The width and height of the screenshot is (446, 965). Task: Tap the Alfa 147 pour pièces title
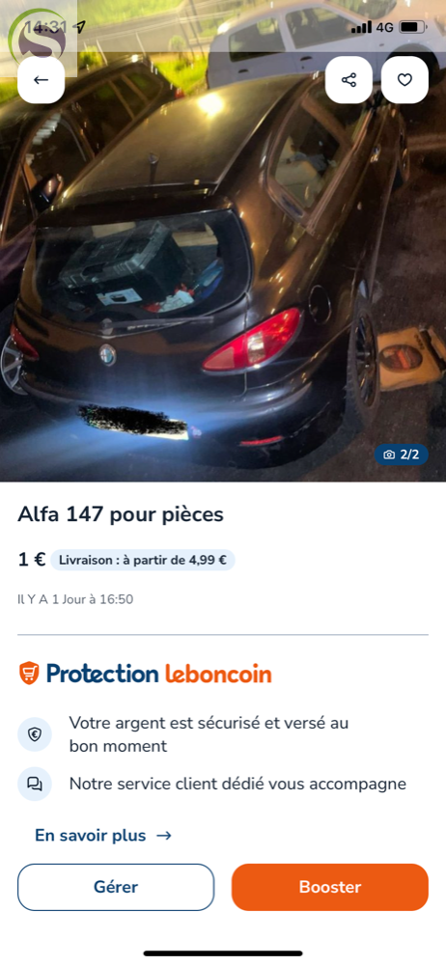tap(121, 514)
